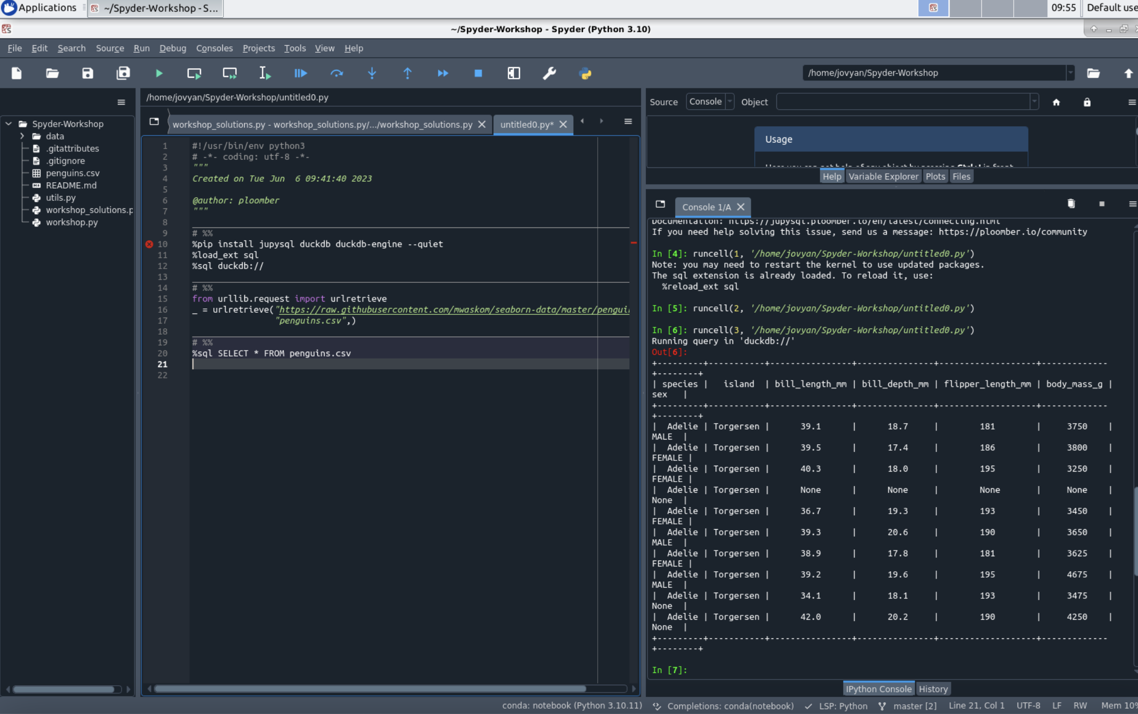Toggle maximize current pane icon
This screenshot has width=1138, height=714.
[514, 73]
